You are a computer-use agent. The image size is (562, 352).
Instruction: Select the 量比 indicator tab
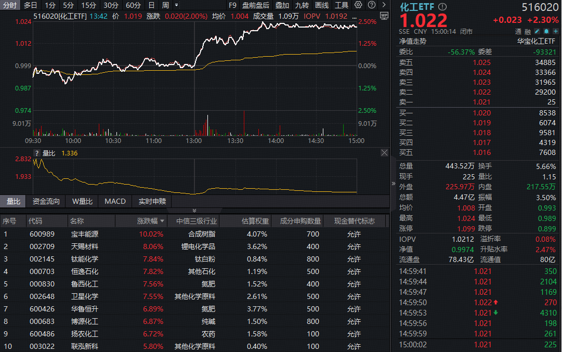click(x=14, y=201)
